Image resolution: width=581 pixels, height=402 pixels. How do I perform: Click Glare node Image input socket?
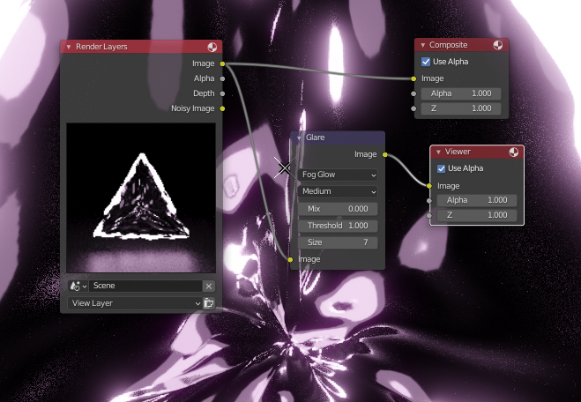point(290,259)
